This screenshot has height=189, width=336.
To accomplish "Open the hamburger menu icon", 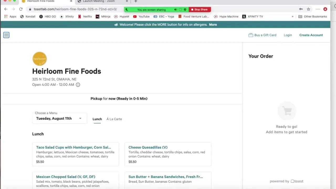I will [x=6, y=35].
